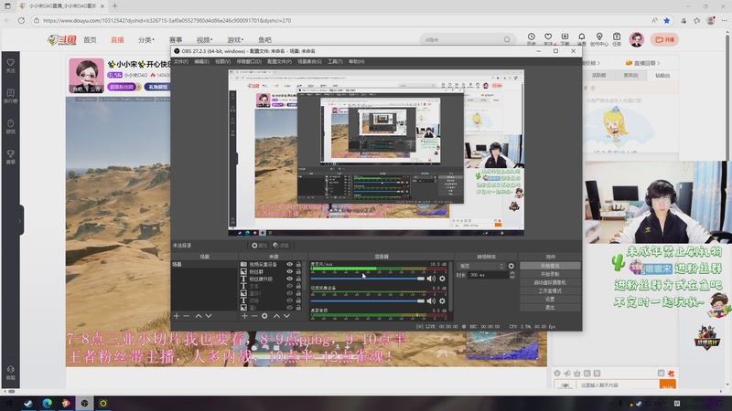
Task: Enable 工作室模式 studio mode in OBS
Action: [550, 290]
